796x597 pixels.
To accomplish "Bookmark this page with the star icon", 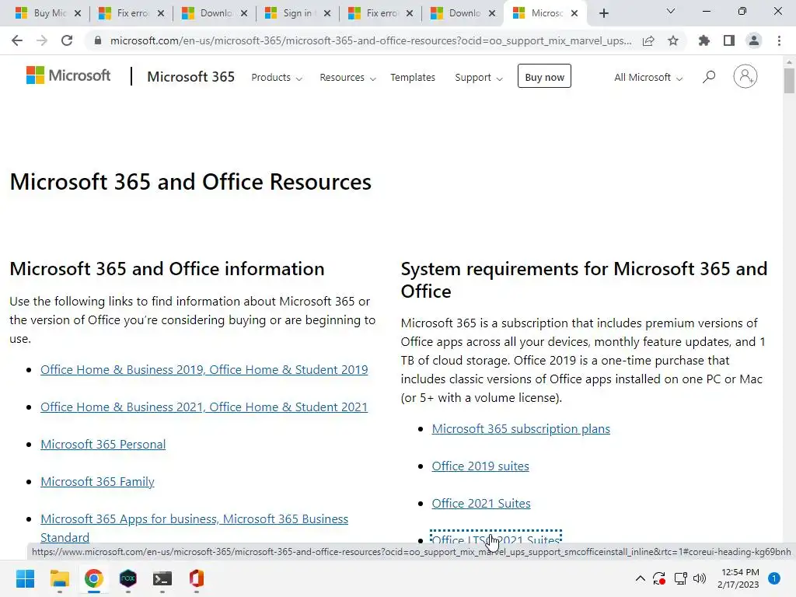I will point(673,40).
